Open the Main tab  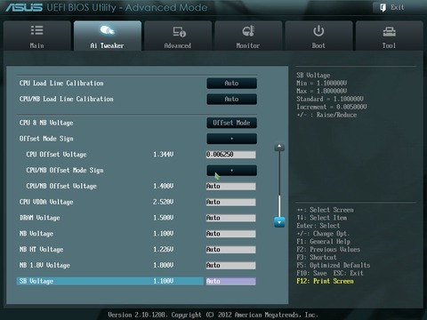click(x=37, y=36)
